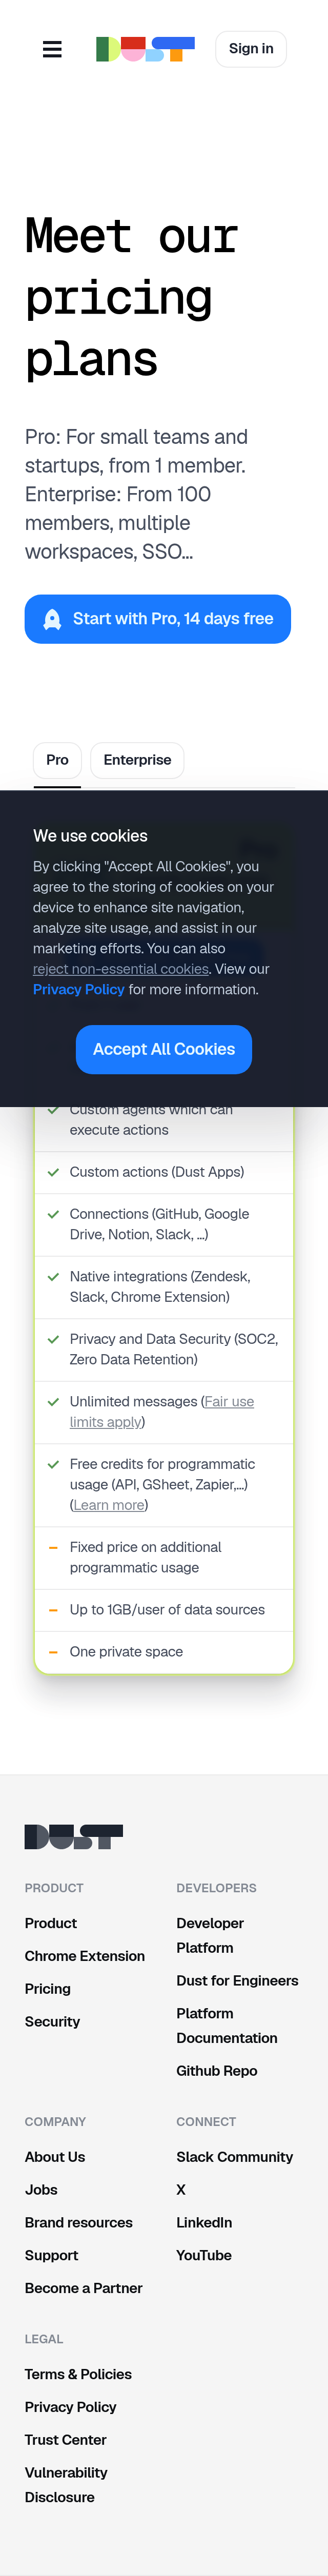Reject non-essential cookies link
328x2576 pixels.
pyautogui.click(x=121, y=969)
